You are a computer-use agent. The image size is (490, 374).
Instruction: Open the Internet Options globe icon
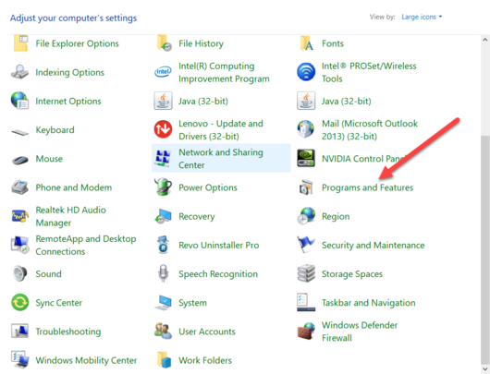coord(19,101)
